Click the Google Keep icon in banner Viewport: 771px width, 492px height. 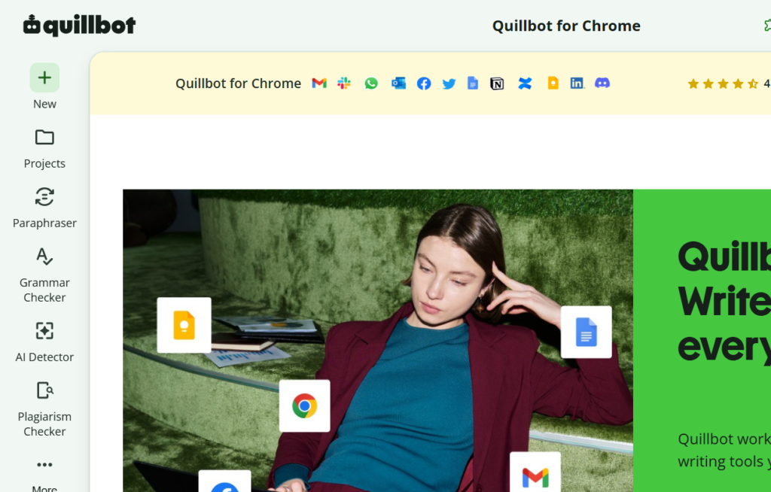click(553, 83)
